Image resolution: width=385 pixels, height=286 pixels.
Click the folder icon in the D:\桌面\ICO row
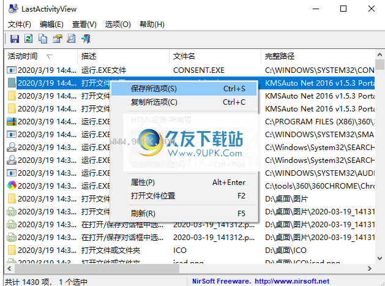(11, 250)
